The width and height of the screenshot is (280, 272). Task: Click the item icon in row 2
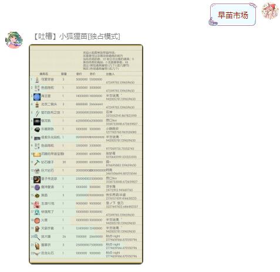click(x=37, y=88)
